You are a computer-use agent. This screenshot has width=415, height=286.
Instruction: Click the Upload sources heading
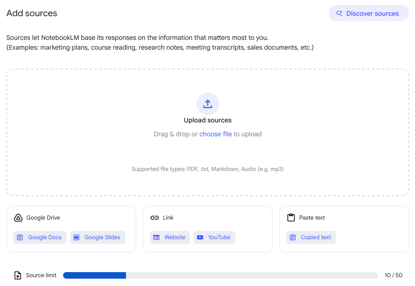point(207,120)
